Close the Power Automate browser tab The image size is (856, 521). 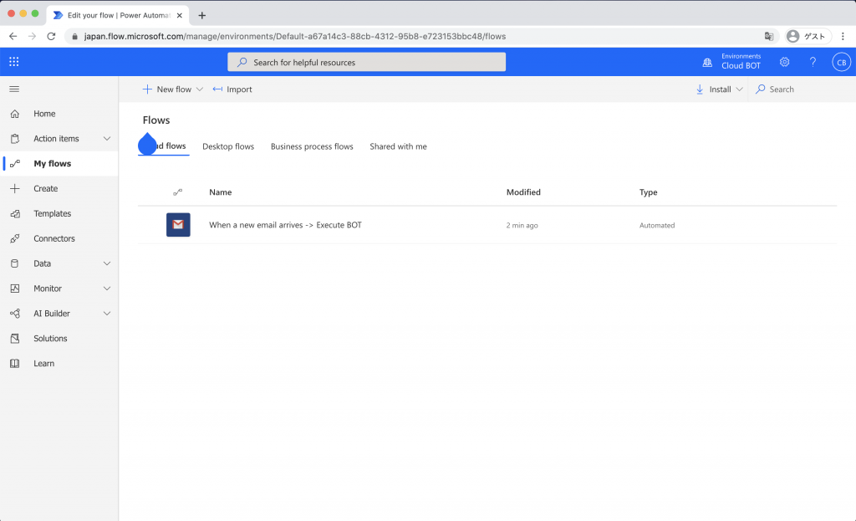pos(180,15)
